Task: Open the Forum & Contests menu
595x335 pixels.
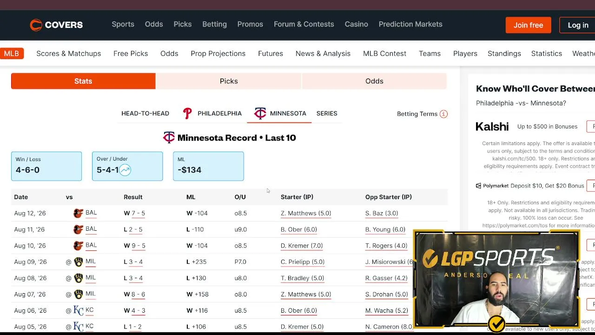Action: pyautogui.click(x=304, y=24)
